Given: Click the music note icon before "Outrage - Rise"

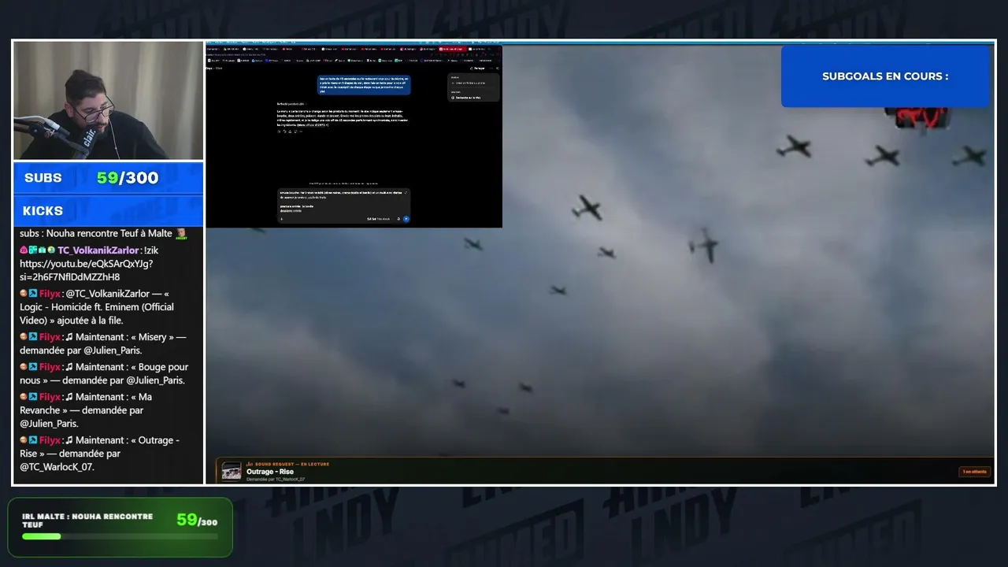Looking at the screenshot, I should 69,440.
